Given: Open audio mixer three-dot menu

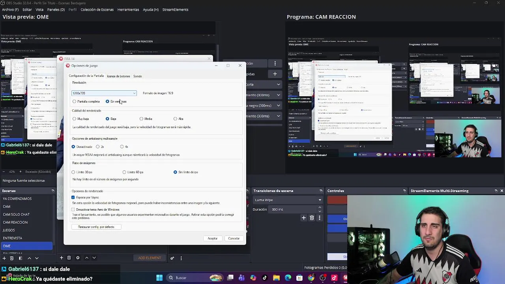Looking at the screenshot, I should point(181,258).
